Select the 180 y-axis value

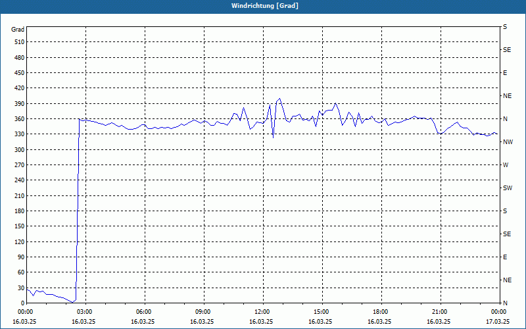(x=20, y=211)
